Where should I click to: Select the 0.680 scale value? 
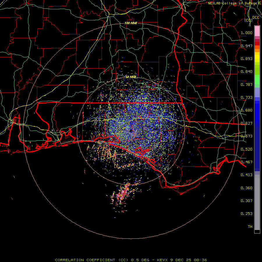click(247, 110)
